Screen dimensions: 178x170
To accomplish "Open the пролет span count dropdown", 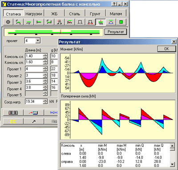I will point(38,40).
